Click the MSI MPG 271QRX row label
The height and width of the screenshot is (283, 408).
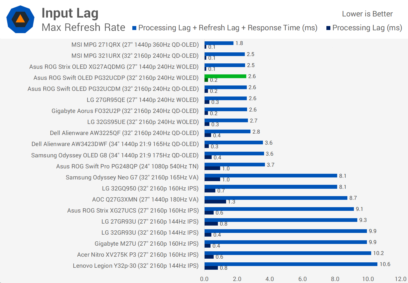[135, 45]
